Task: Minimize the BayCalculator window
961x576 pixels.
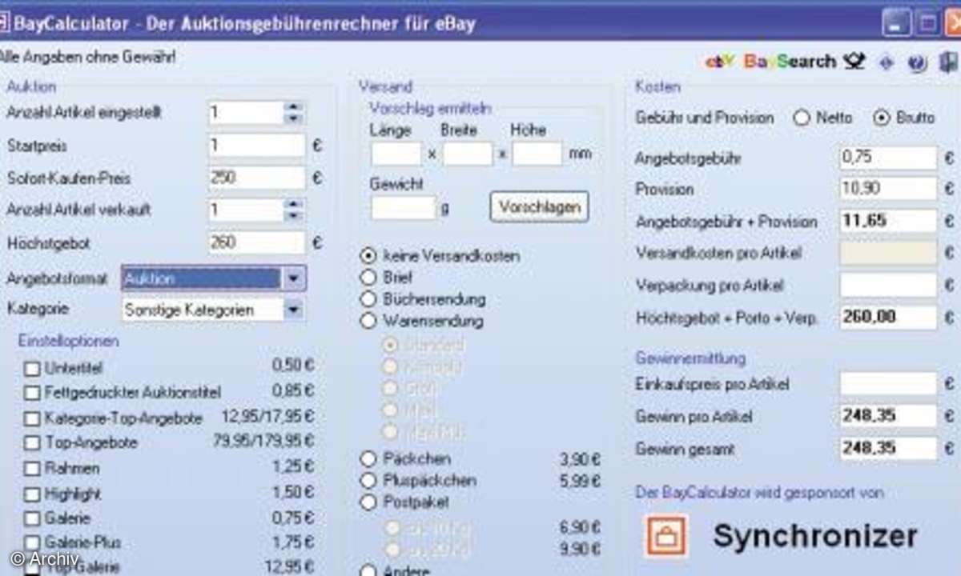Action: coord(895,22)
